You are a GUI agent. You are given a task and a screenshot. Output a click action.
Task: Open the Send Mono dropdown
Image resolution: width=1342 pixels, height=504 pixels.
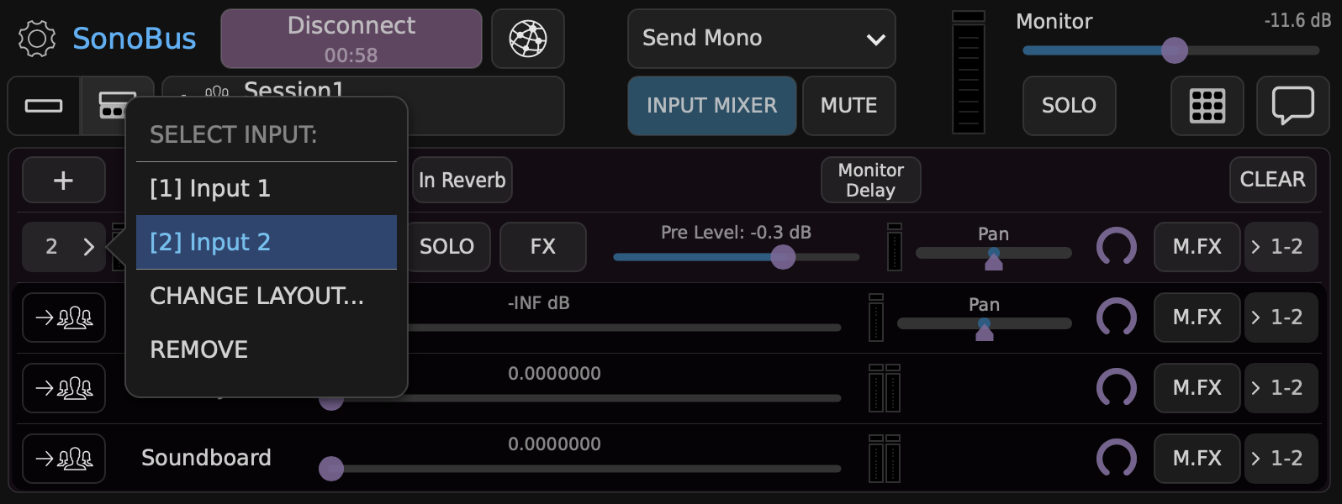(x=762, y=39)
